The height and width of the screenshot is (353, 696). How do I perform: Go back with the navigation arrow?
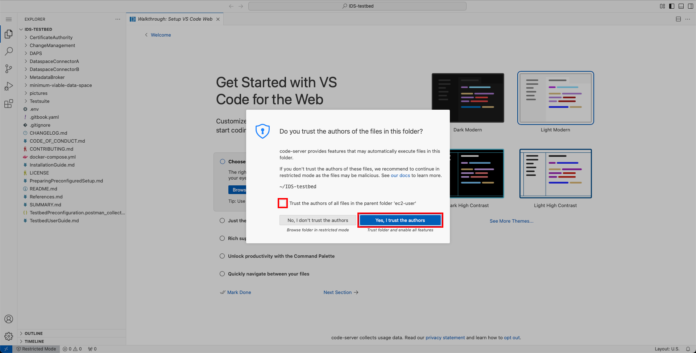coord(231,6)
